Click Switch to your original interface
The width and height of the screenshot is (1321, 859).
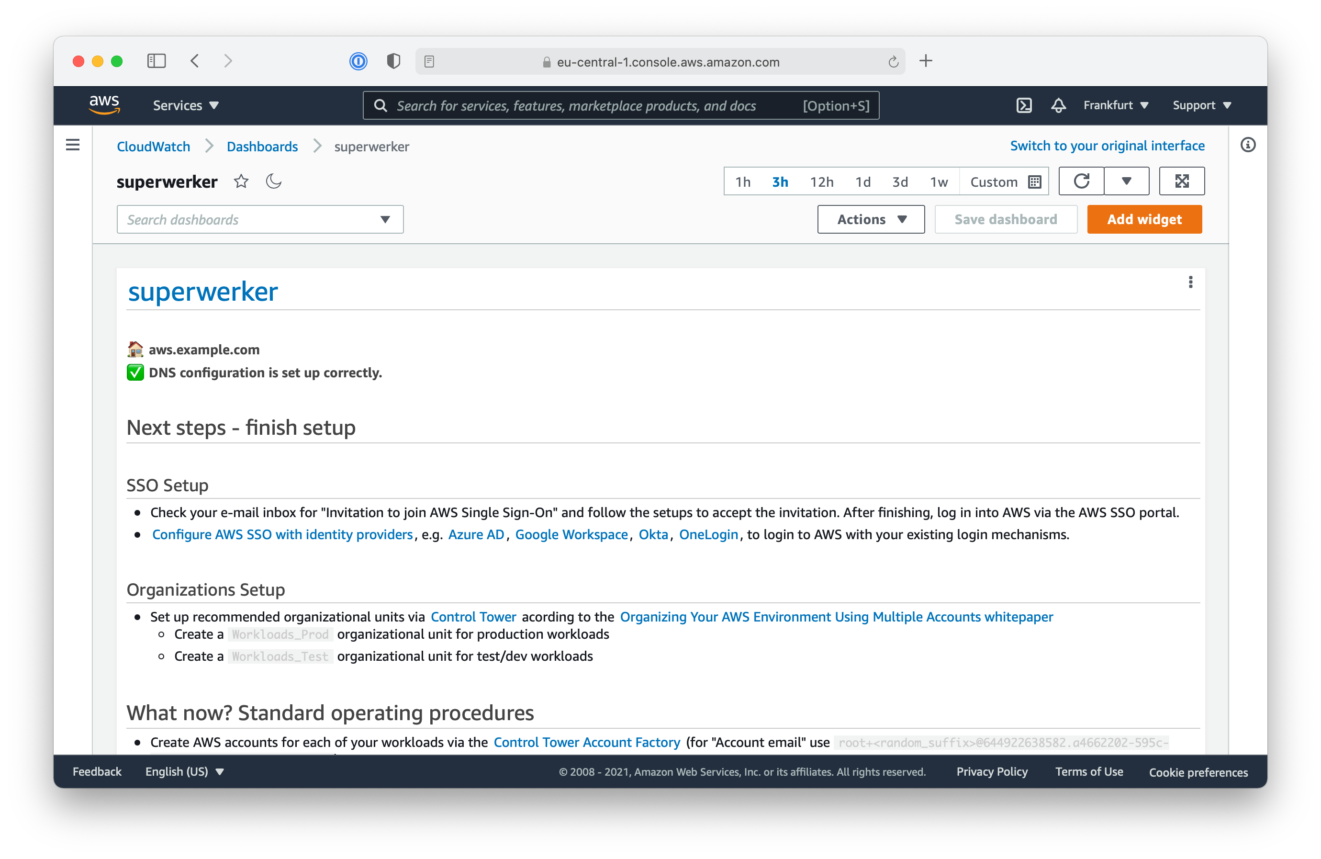point(1107,146)
